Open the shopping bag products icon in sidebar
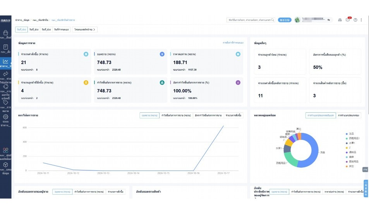Viewport: 369px width, 214px height. point(5,33)
